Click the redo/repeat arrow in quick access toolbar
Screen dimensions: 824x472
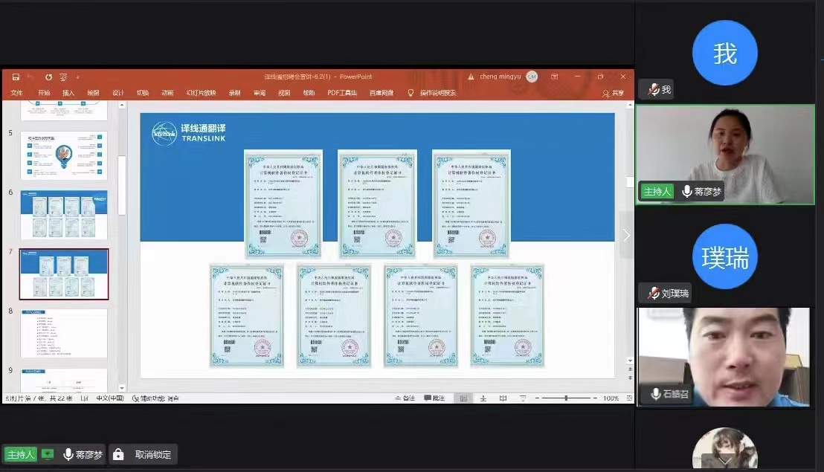point(48,77)
